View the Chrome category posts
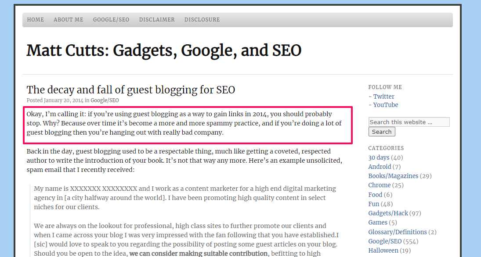The height and width of the screenshot is (257, 481). (x=380, y=185)
